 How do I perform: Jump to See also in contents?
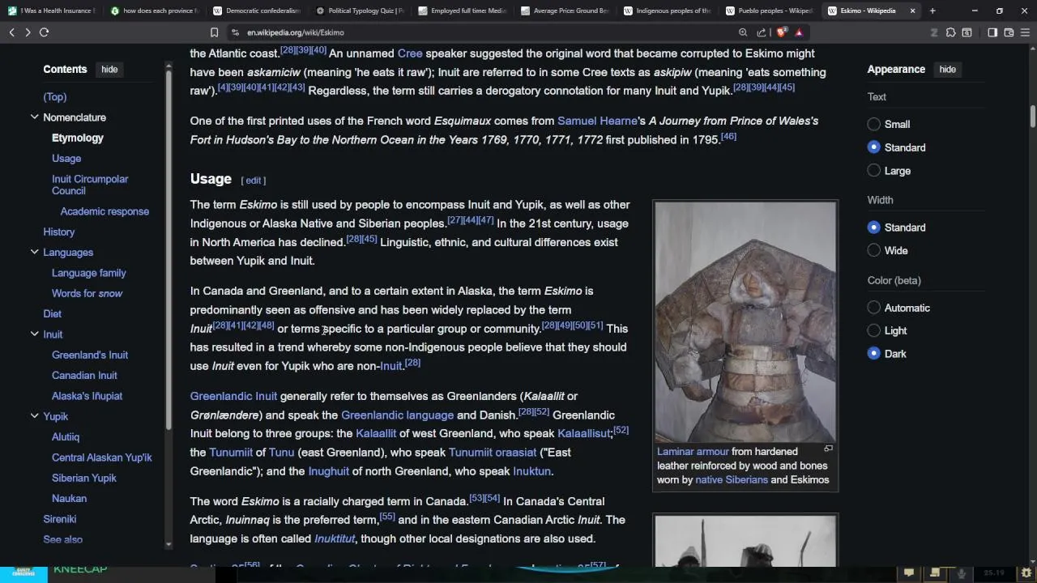[62, 539]
